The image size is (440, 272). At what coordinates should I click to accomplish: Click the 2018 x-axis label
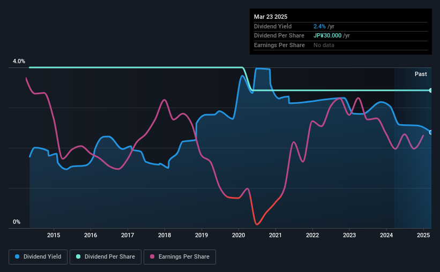pos(165,235)
